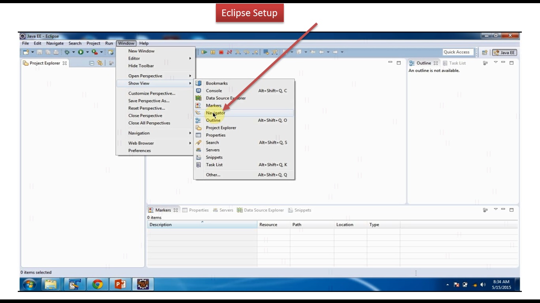Expand the Open Perspective submenu
Screen dimensions: 540x303
coord(155,76)
